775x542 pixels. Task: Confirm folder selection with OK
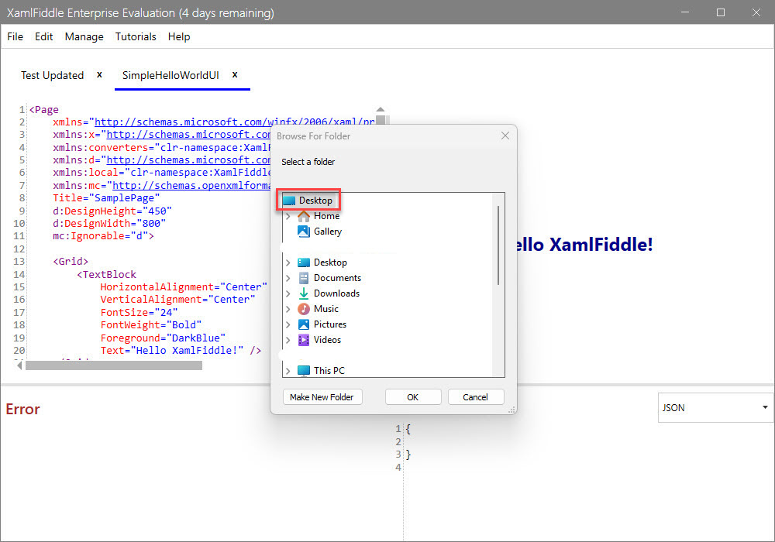click(x=413, y=397)
